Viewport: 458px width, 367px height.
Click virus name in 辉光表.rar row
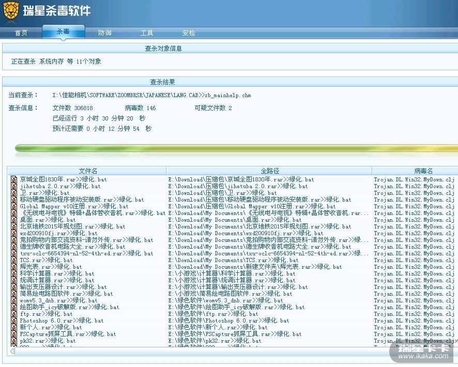click(414, 267)
